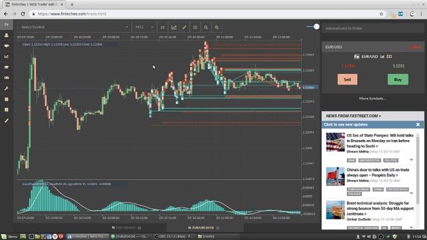Dismiss the new updates banner with X
Image resolution: width=427 pixels, height=240 pixels.
(x=418, y=125)
